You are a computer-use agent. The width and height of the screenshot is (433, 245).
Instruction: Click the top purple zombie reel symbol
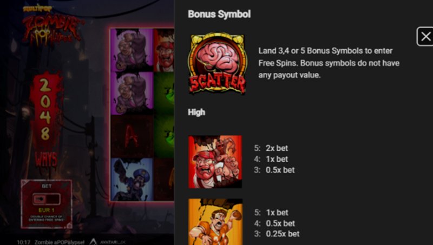point(132,50)
